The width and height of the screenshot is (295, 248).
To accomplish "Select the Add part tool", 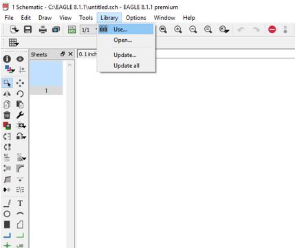I will [x=7, y=126].
